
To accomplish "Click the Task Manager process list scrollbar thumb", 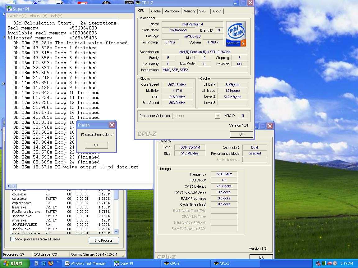I will point(116,194).
